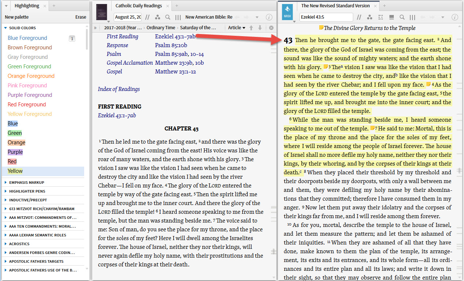This screenshot has height=281, width=464.
Task: Click the columns icon in Catholic Daily Readings toolbar
Action: click(x=178, y=17)
